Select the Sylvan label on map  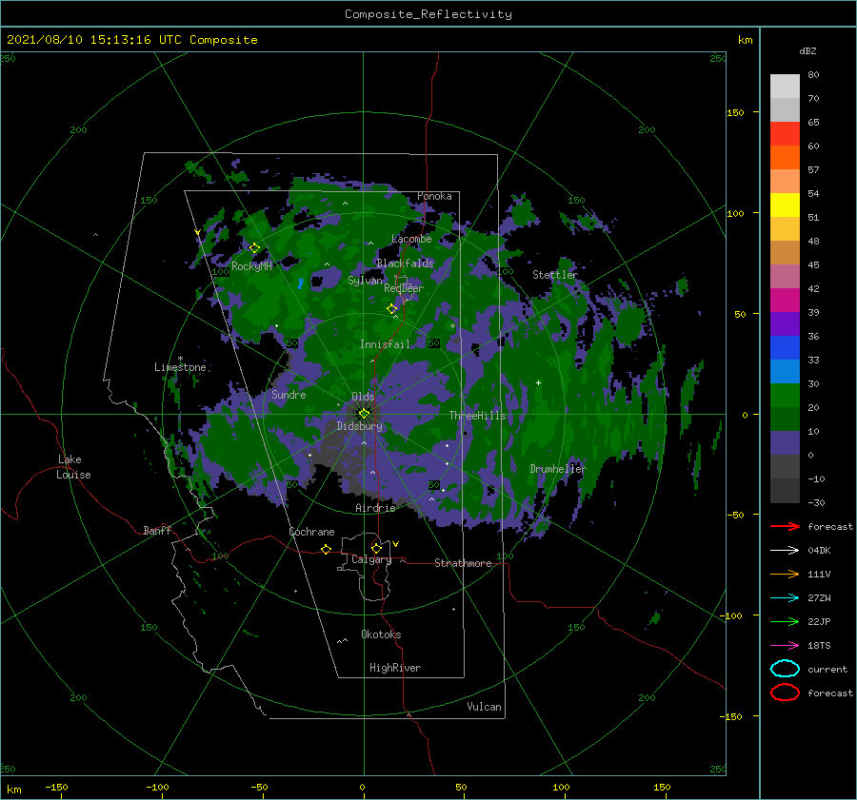tap(365, 281)
